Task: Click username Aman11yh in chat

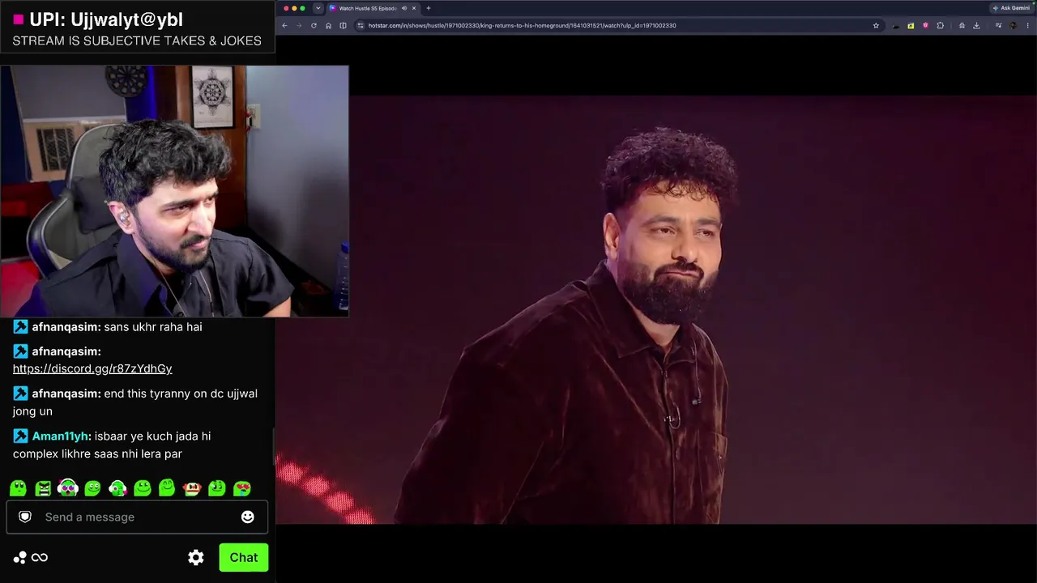Action: click(x=60, y=436)
